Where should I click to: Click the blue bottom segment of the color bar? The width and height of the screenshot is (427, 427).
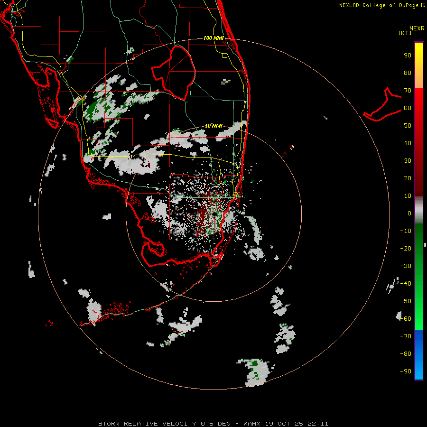419,354
